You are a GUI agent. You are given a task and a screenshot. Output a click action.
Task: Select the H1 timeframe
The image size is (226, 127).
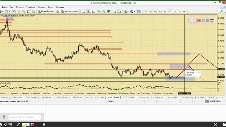(x=165, y=12)
